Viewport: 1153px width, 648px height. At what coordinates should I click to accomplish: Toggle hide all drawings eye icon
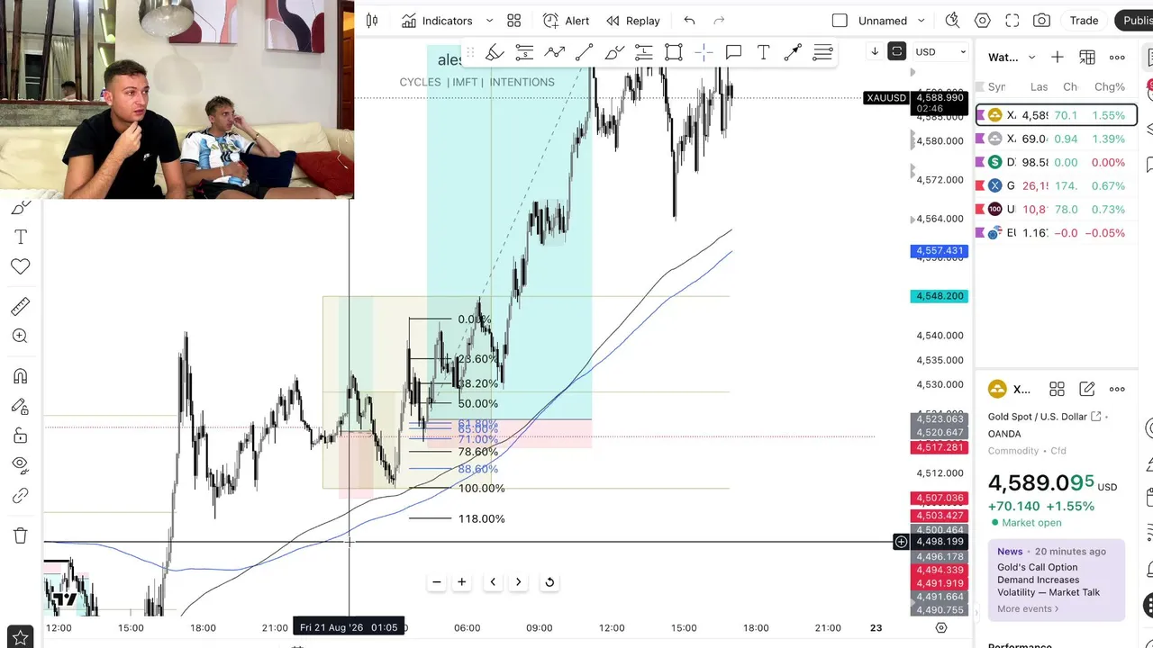click(x=20, y=465)
